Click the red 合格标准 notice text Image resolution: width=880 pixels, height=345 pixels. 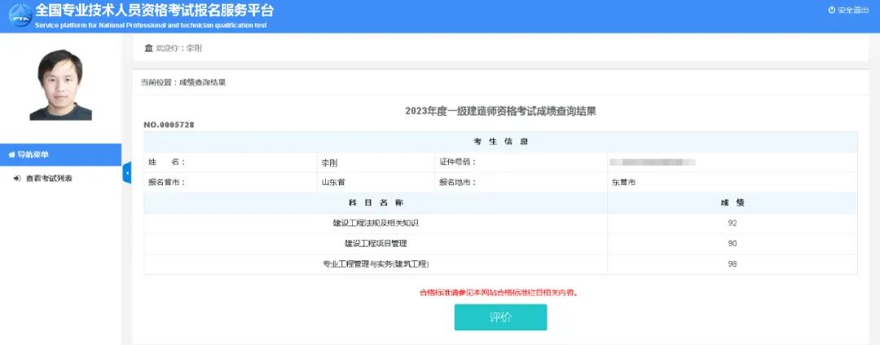pyautogui.click(x=499, y=292)
